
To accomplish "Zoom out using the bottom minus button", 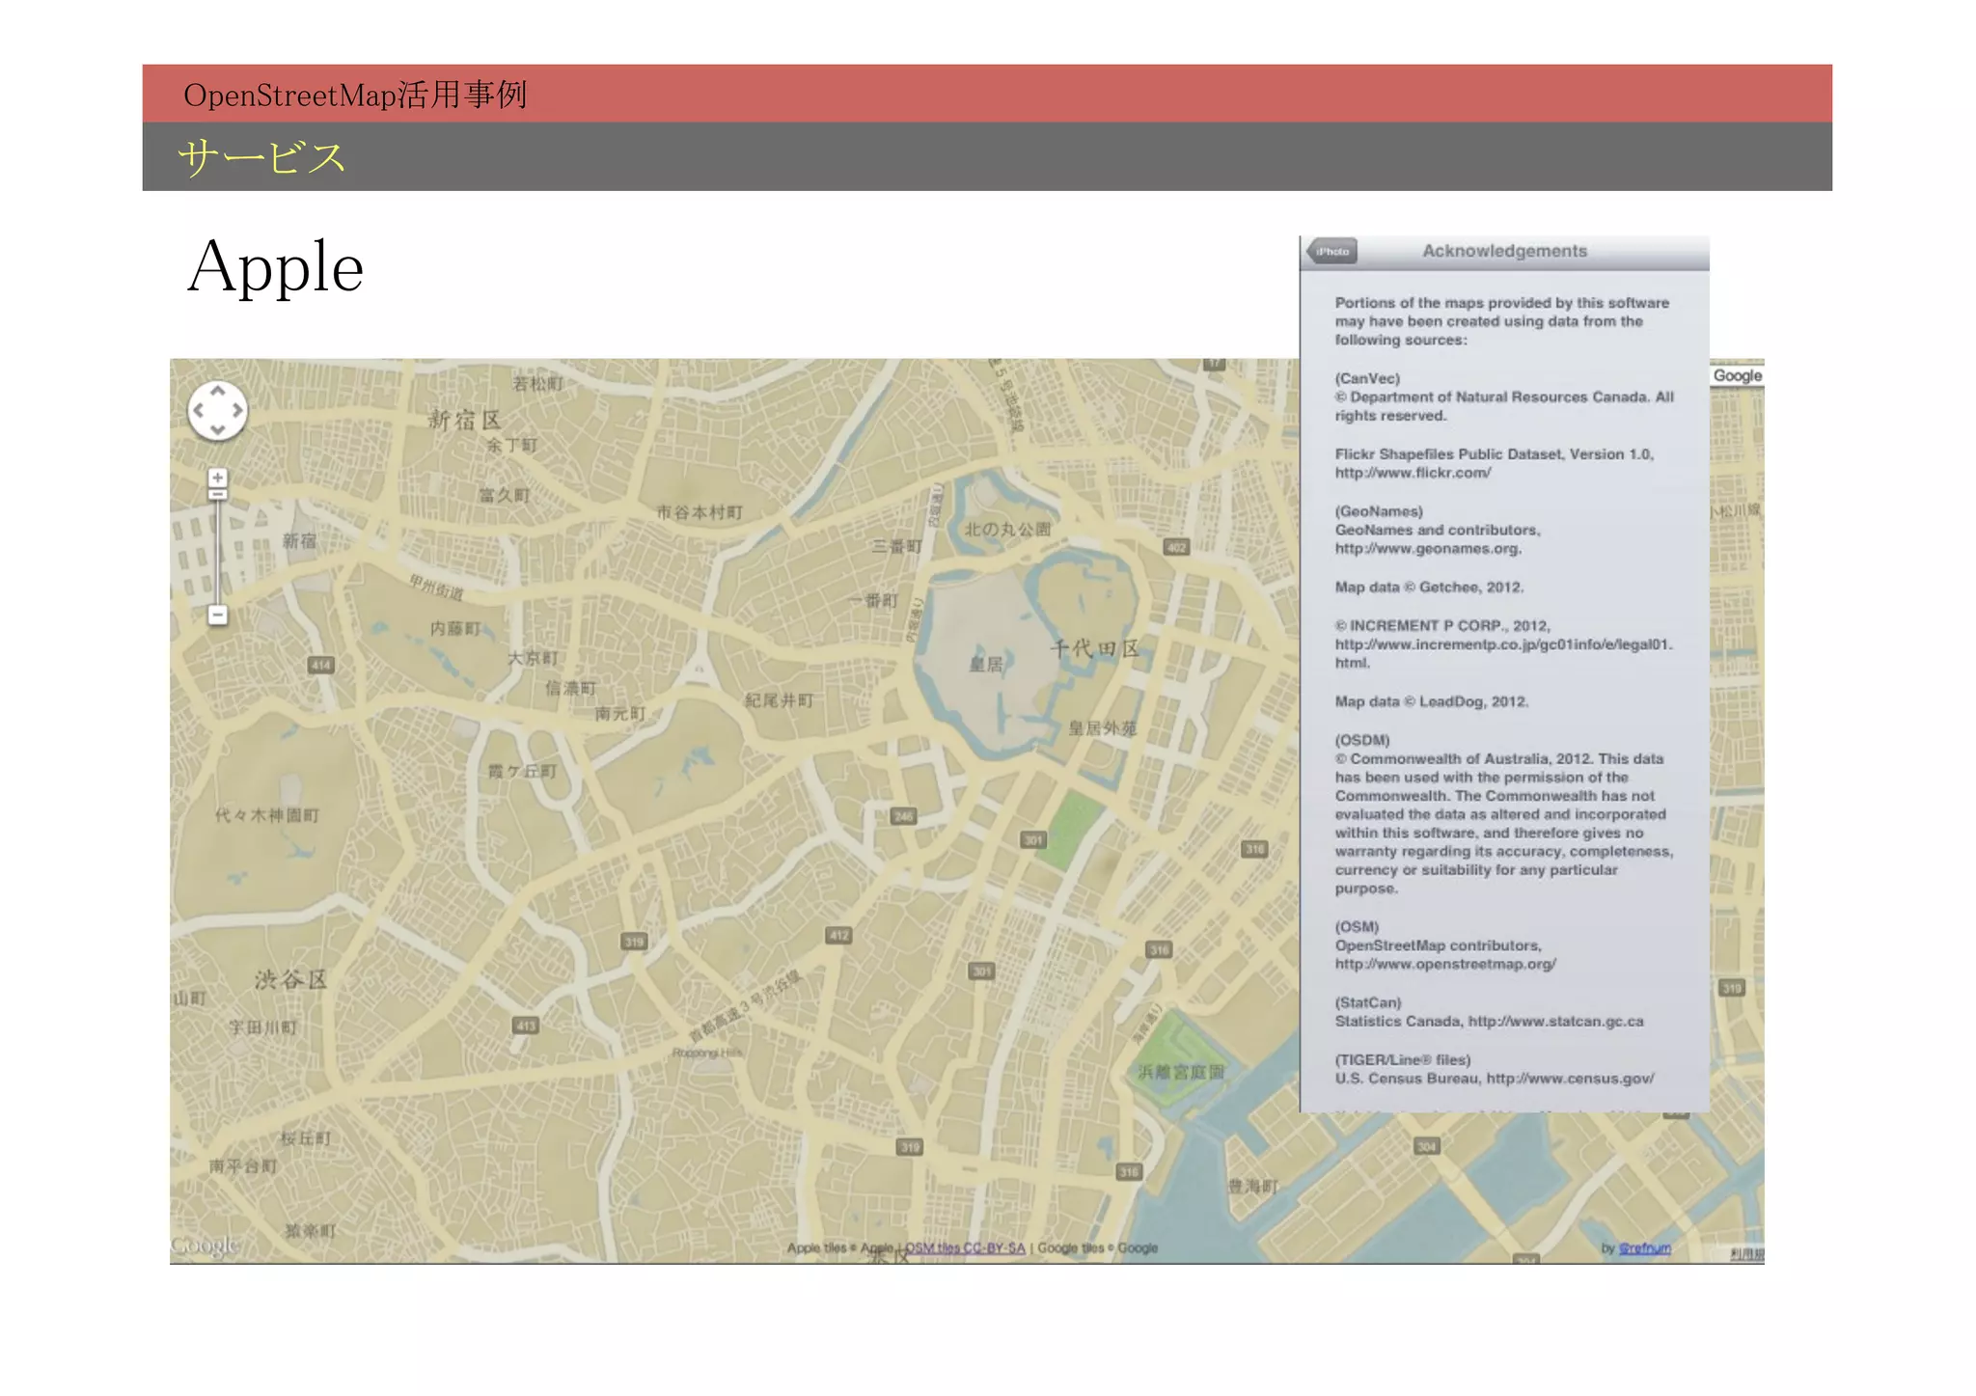I will [x=218, y=615].
